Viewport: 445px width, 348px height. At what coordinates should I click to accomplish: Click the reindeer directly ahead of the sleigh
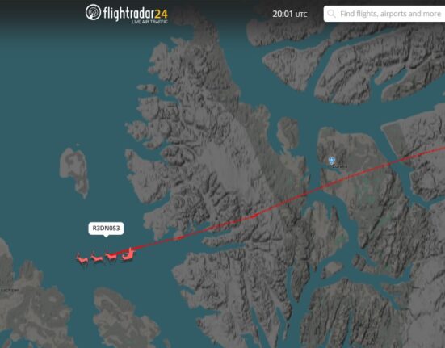(x=111, y=256)
